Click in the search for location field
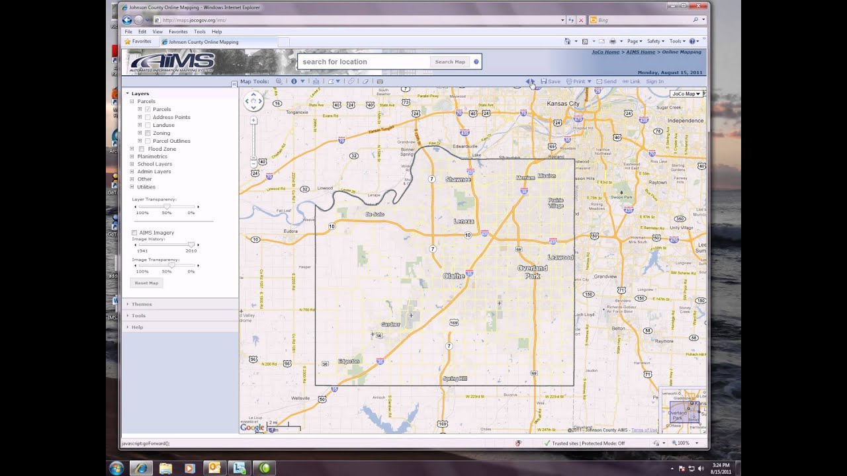Image resolution: width=847 pixels, height=476 pixels. click(x=364, y=61)
